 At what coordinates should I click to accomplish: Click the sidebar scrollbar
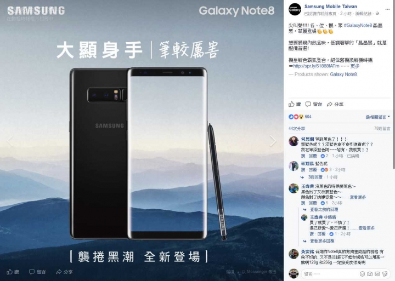pos(393,85)
